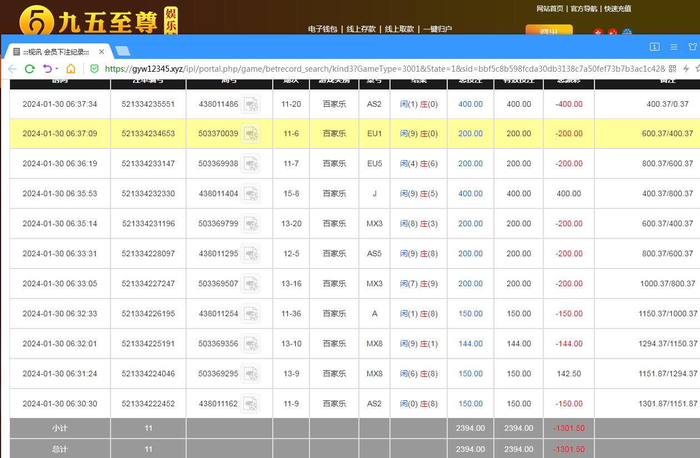This screenshot has width=700, height=458.
Task: Open video replay for round 438011162
Action: tap(251, 404)
